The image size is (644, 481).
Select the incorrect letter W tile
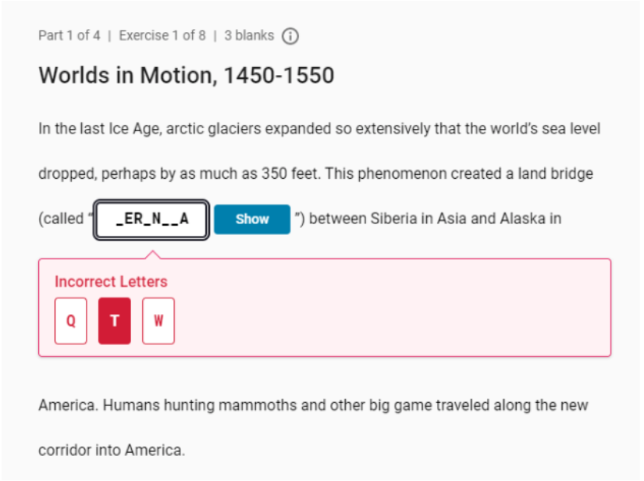point(158,321)
